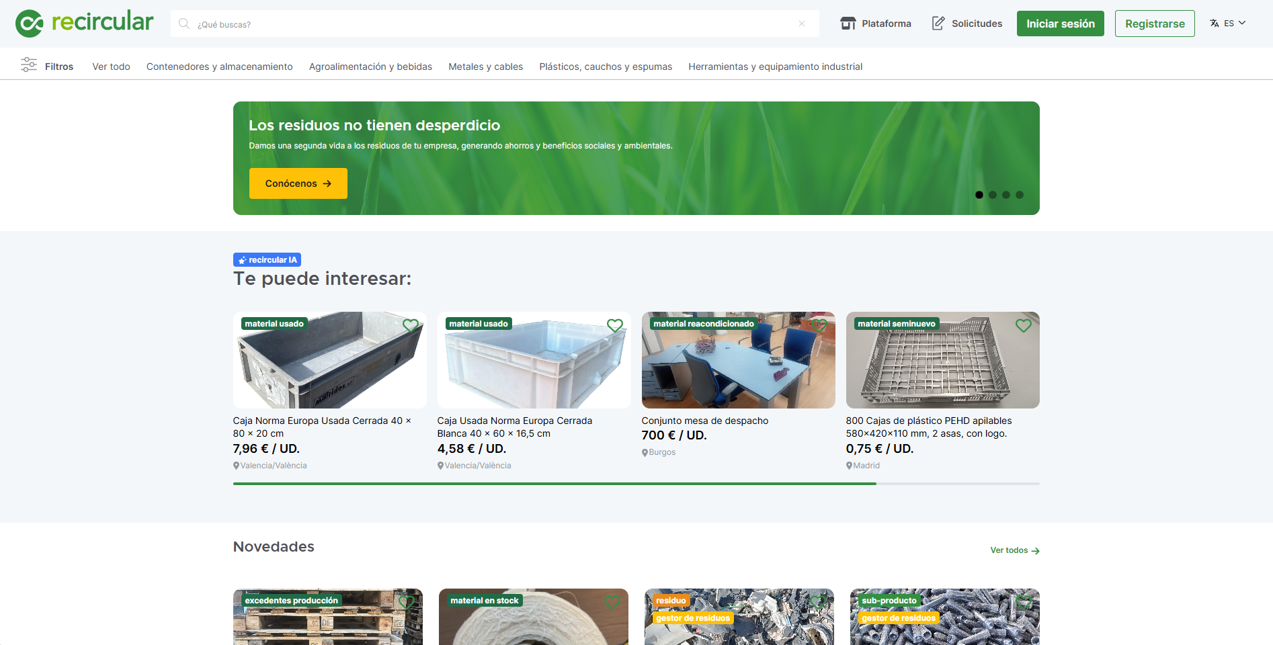
Task: Select Plásticos, cauchos y espumas category
Action: [606, 67]
